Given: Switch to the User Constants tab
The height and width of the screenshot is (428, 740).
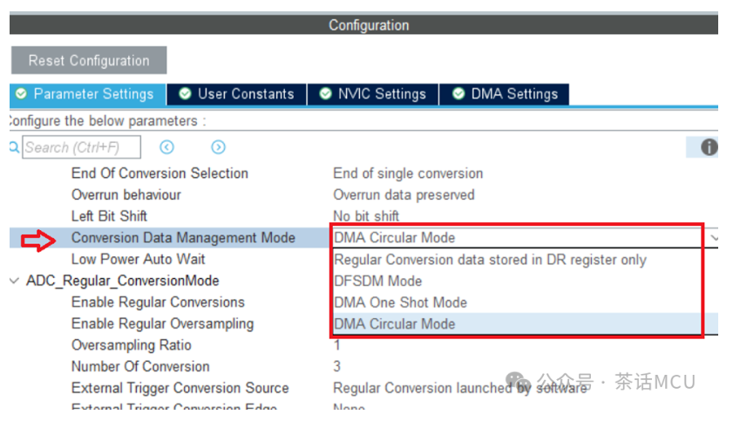Looking at the screenshot, I should (x=237, y=94).
